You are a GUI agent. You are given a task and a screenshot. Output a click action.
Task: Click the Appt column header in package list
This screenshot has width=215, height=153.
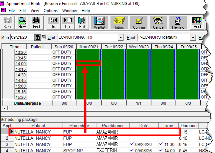[7, 126]
